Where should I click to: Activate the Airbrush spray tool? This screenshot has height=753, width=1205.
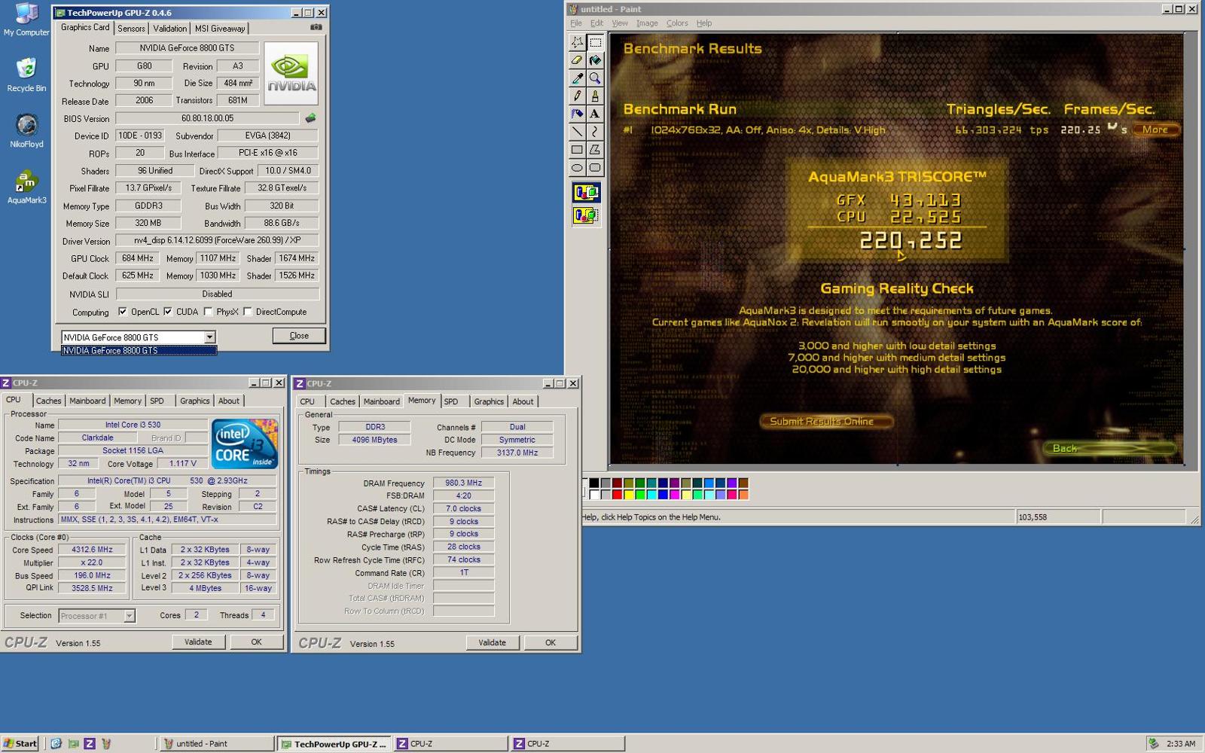click(x=577, y=114)
